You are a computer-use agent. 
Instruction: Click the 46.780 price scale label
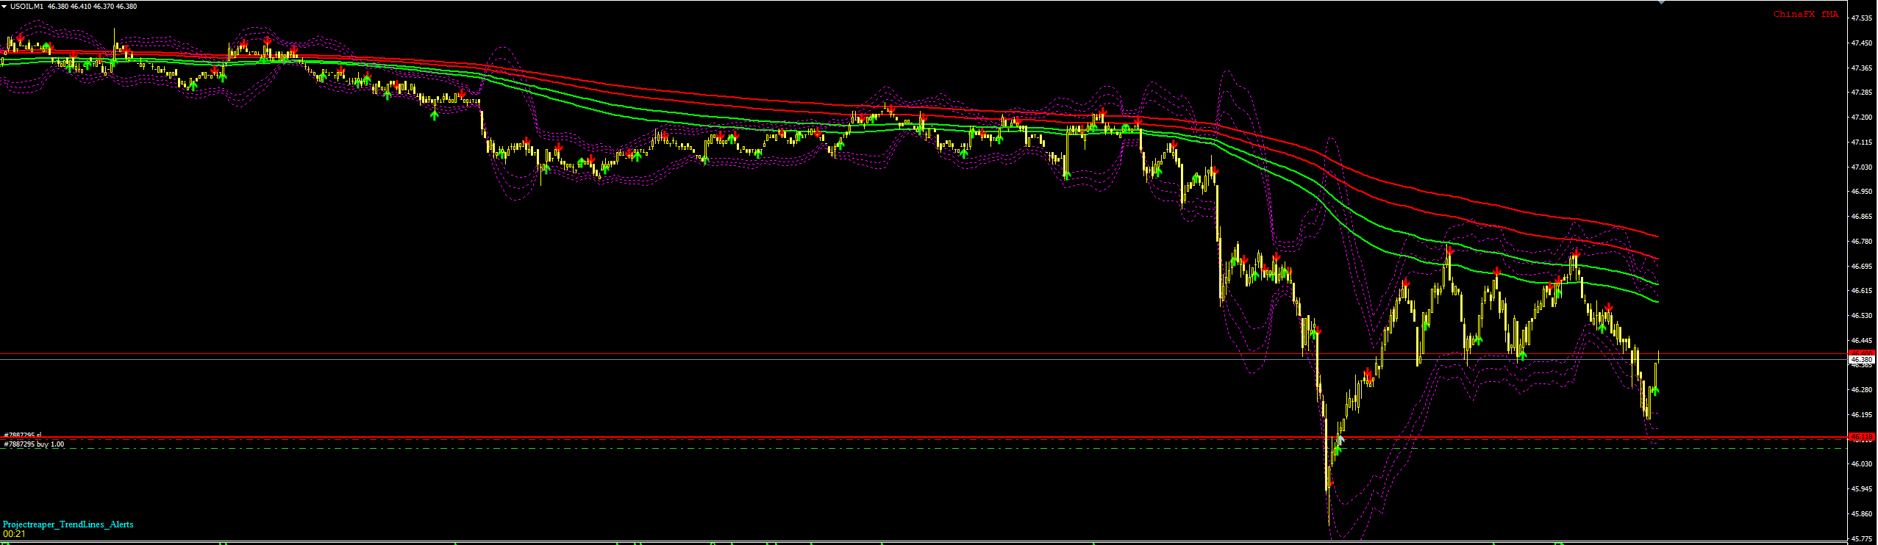tap(1862, 242)
